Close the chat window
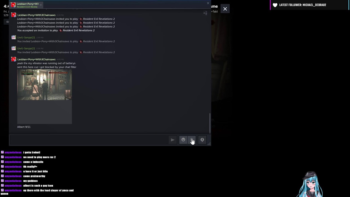The height and width of the screenshot is (197, 350). (x=208, y=3)
